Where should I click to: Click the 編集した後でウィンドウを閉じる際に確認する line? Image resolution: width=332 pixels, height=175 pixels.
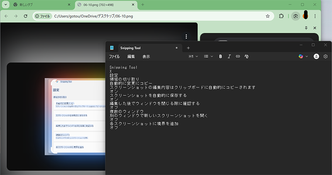click(154, 104)
